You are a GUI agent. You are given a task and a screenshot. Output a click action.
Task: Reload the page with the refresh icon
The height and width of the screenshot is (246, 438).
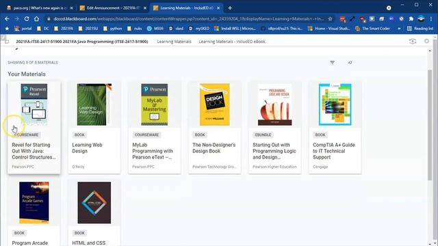pyautogui.click(x=27, y=18)
